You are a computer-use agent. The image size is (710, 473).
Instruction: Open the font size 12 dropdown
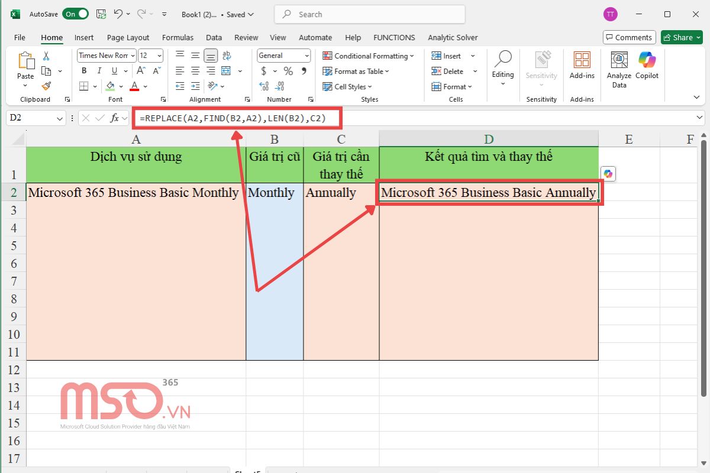(x=159, y=56)
